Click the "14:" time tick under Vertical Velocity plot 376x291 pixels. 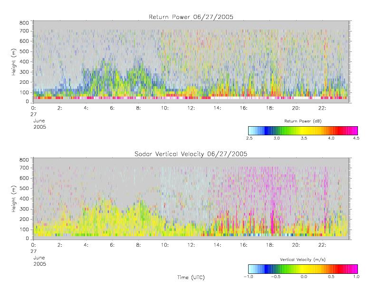coord(217,245)
